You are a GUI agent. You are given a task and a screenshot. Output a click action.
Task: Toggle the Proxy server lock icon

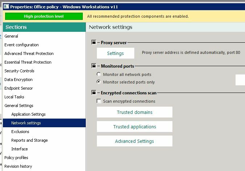coord(94,42)
